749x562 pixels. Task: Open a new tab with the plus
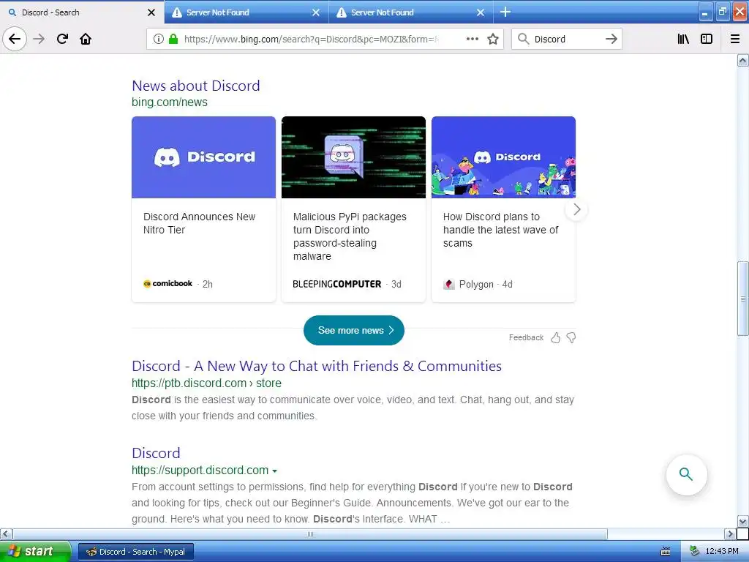click(505, 12)
